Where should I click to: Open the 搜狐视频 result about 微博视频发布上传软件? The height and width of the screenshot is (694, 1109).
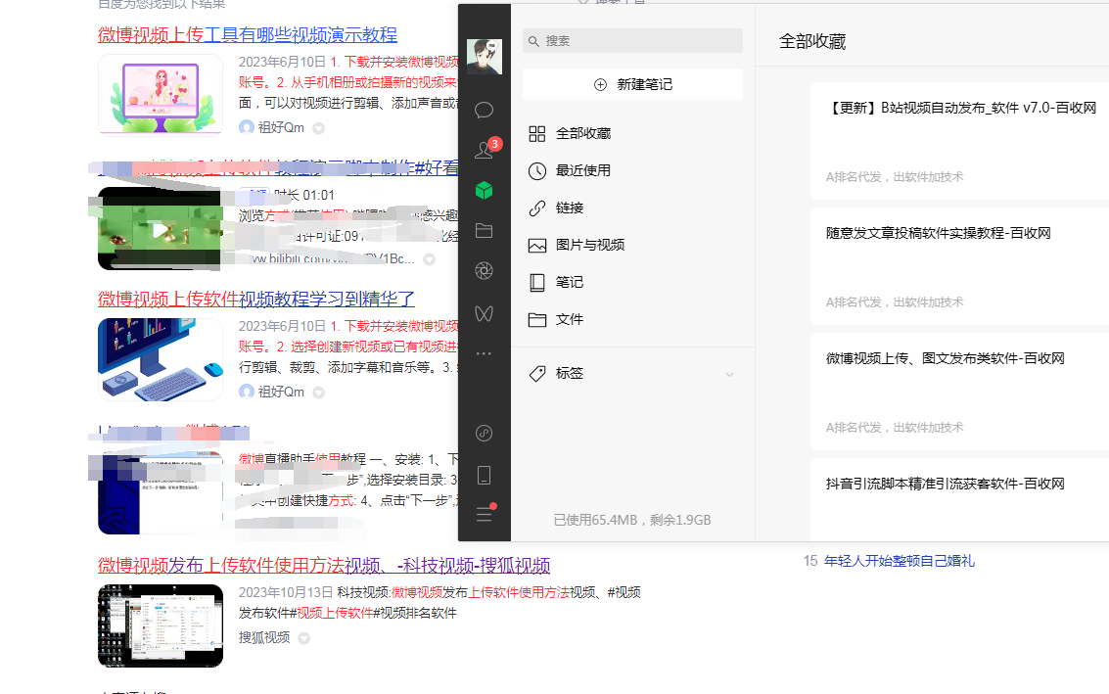(324, 565)
